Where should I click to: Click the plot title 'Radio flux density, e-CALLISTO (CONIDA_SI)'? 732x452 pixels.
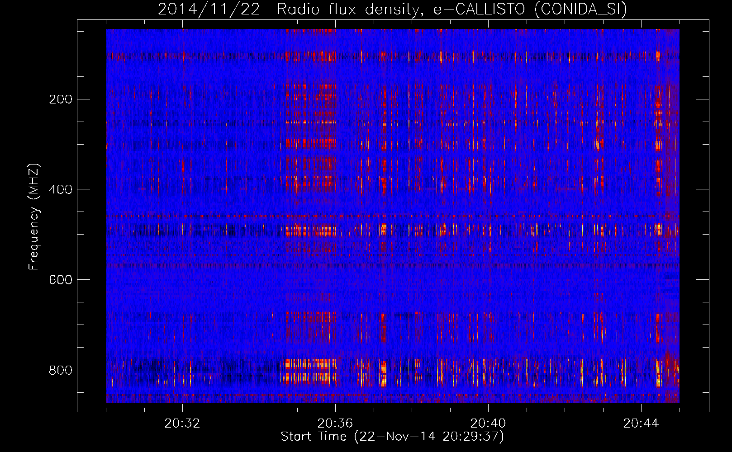452,9
